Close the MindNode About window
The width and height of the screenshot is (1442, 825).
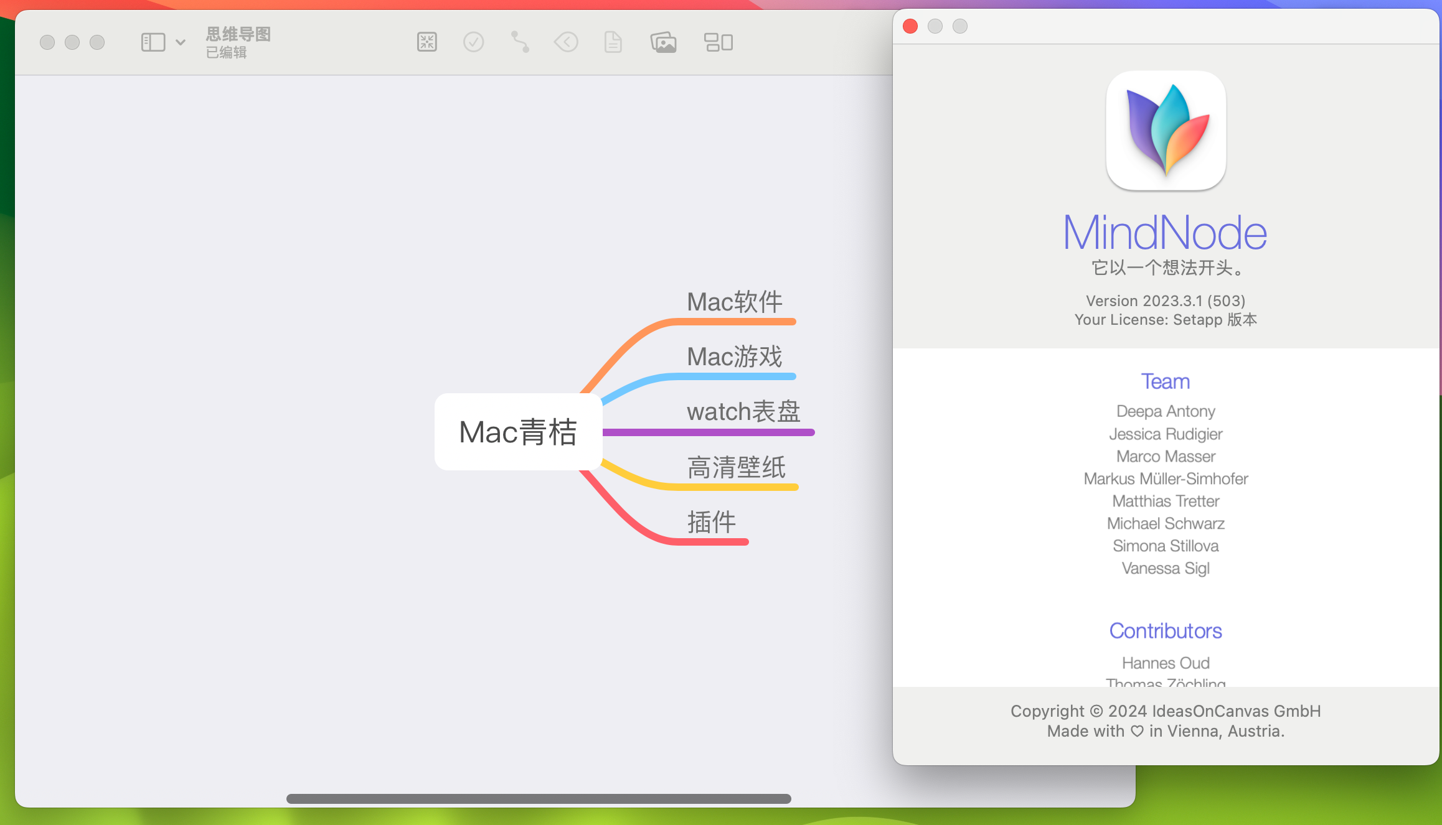pyautogui.click(x=910, y=26)
